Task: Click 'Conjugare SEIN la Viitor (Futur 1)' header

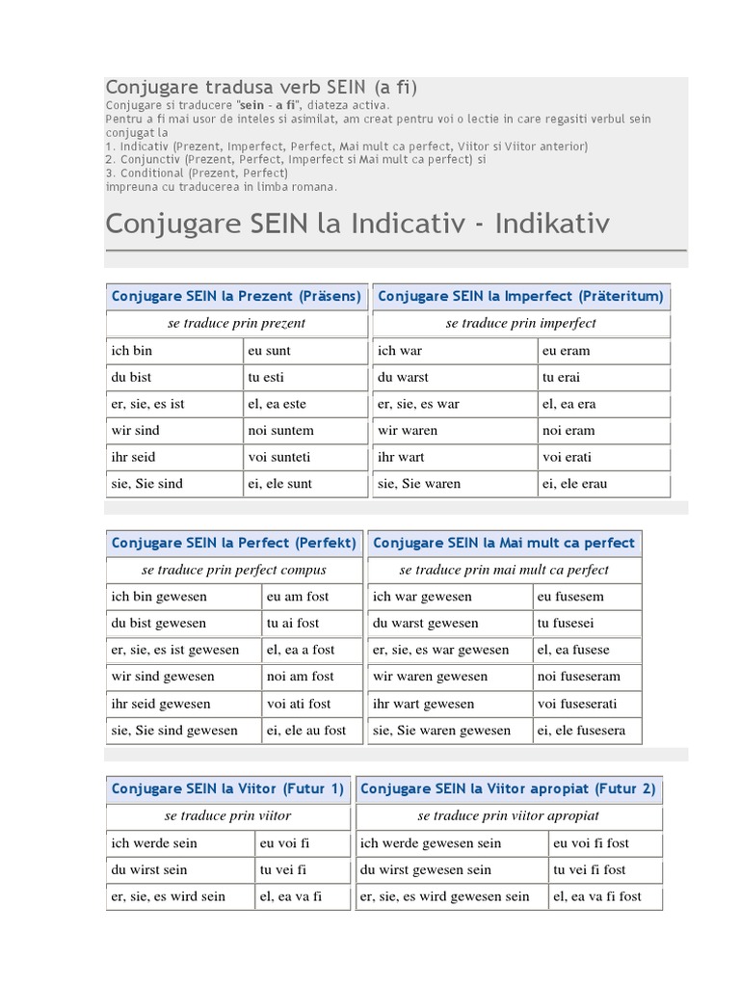Action: (227, 788)
